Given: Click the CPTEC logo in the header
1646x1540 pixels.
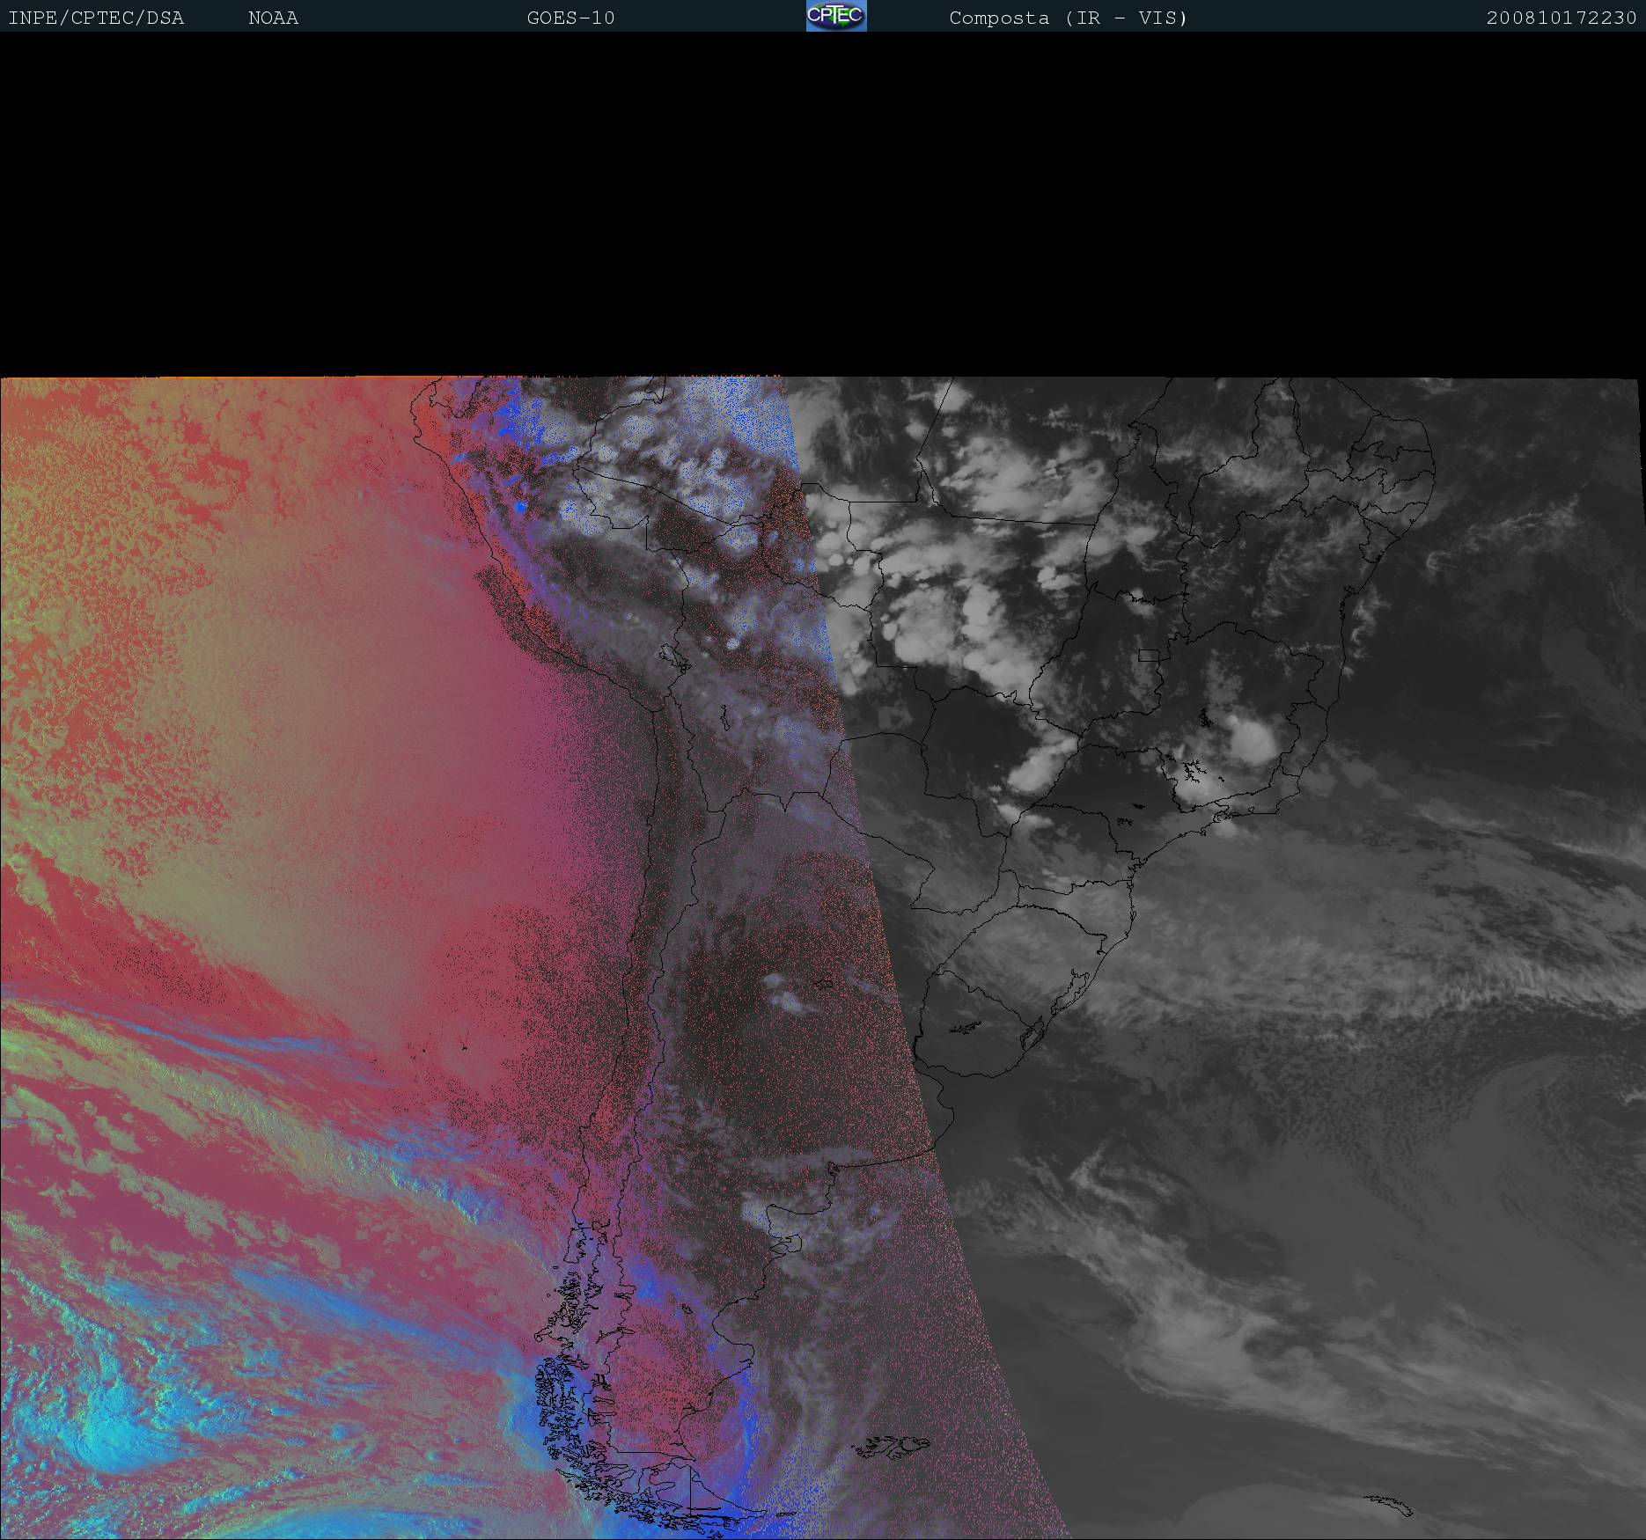Looking at the screenshot, I should (835, 16).
